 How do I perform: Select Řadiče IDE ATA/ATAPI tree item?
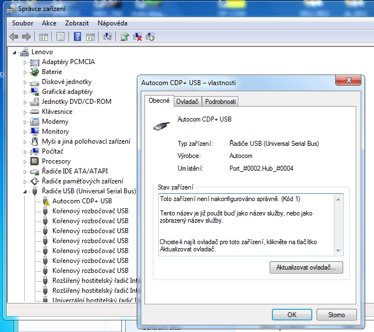tap(75, 171)
